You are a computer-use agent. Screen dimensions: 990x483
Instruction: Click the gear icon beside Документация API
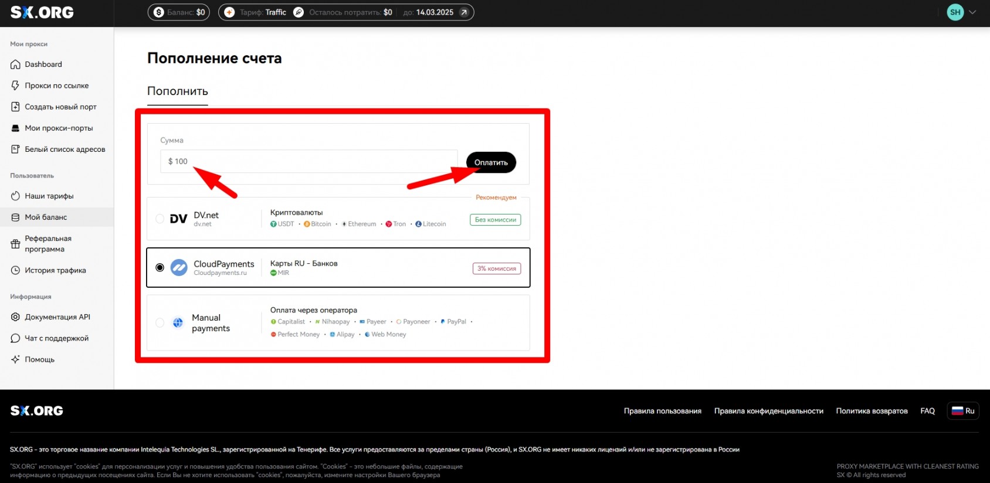coord(15,317)
